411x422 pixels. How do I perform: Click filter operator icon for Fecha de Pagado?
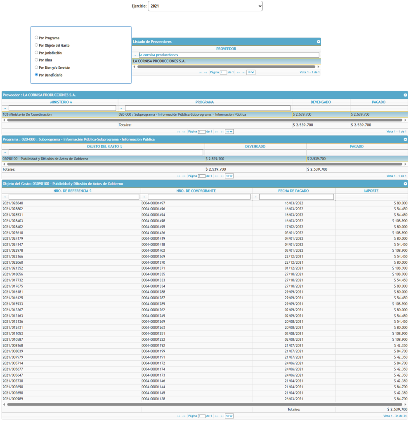(255, 197)
